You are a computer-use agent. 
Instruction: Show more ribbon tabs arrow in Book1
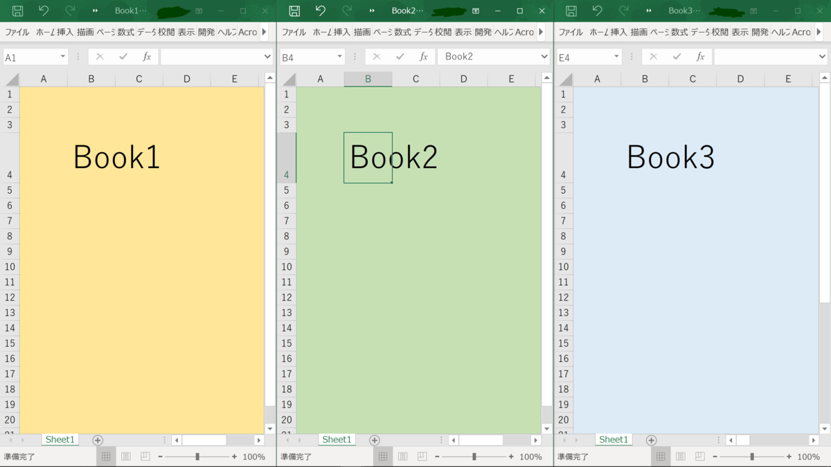coord(264,32)
